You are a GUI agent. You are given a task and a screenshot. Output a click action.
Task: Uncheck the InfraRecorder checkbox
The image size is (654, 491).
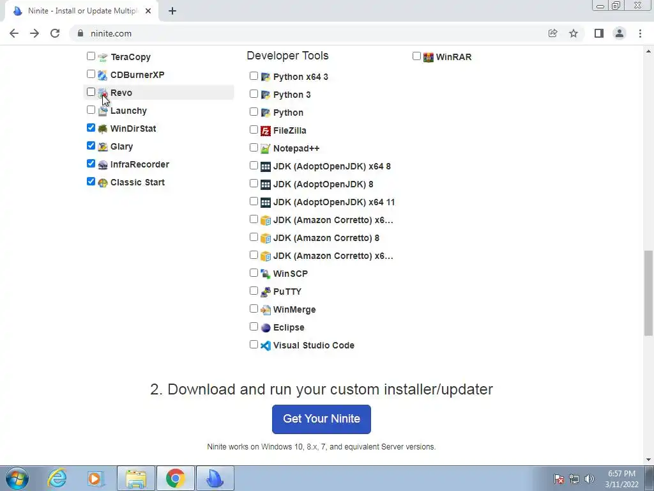point(91,164)
